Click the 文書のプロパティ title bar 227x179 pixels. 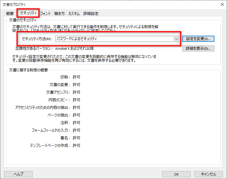coord(111,4)
